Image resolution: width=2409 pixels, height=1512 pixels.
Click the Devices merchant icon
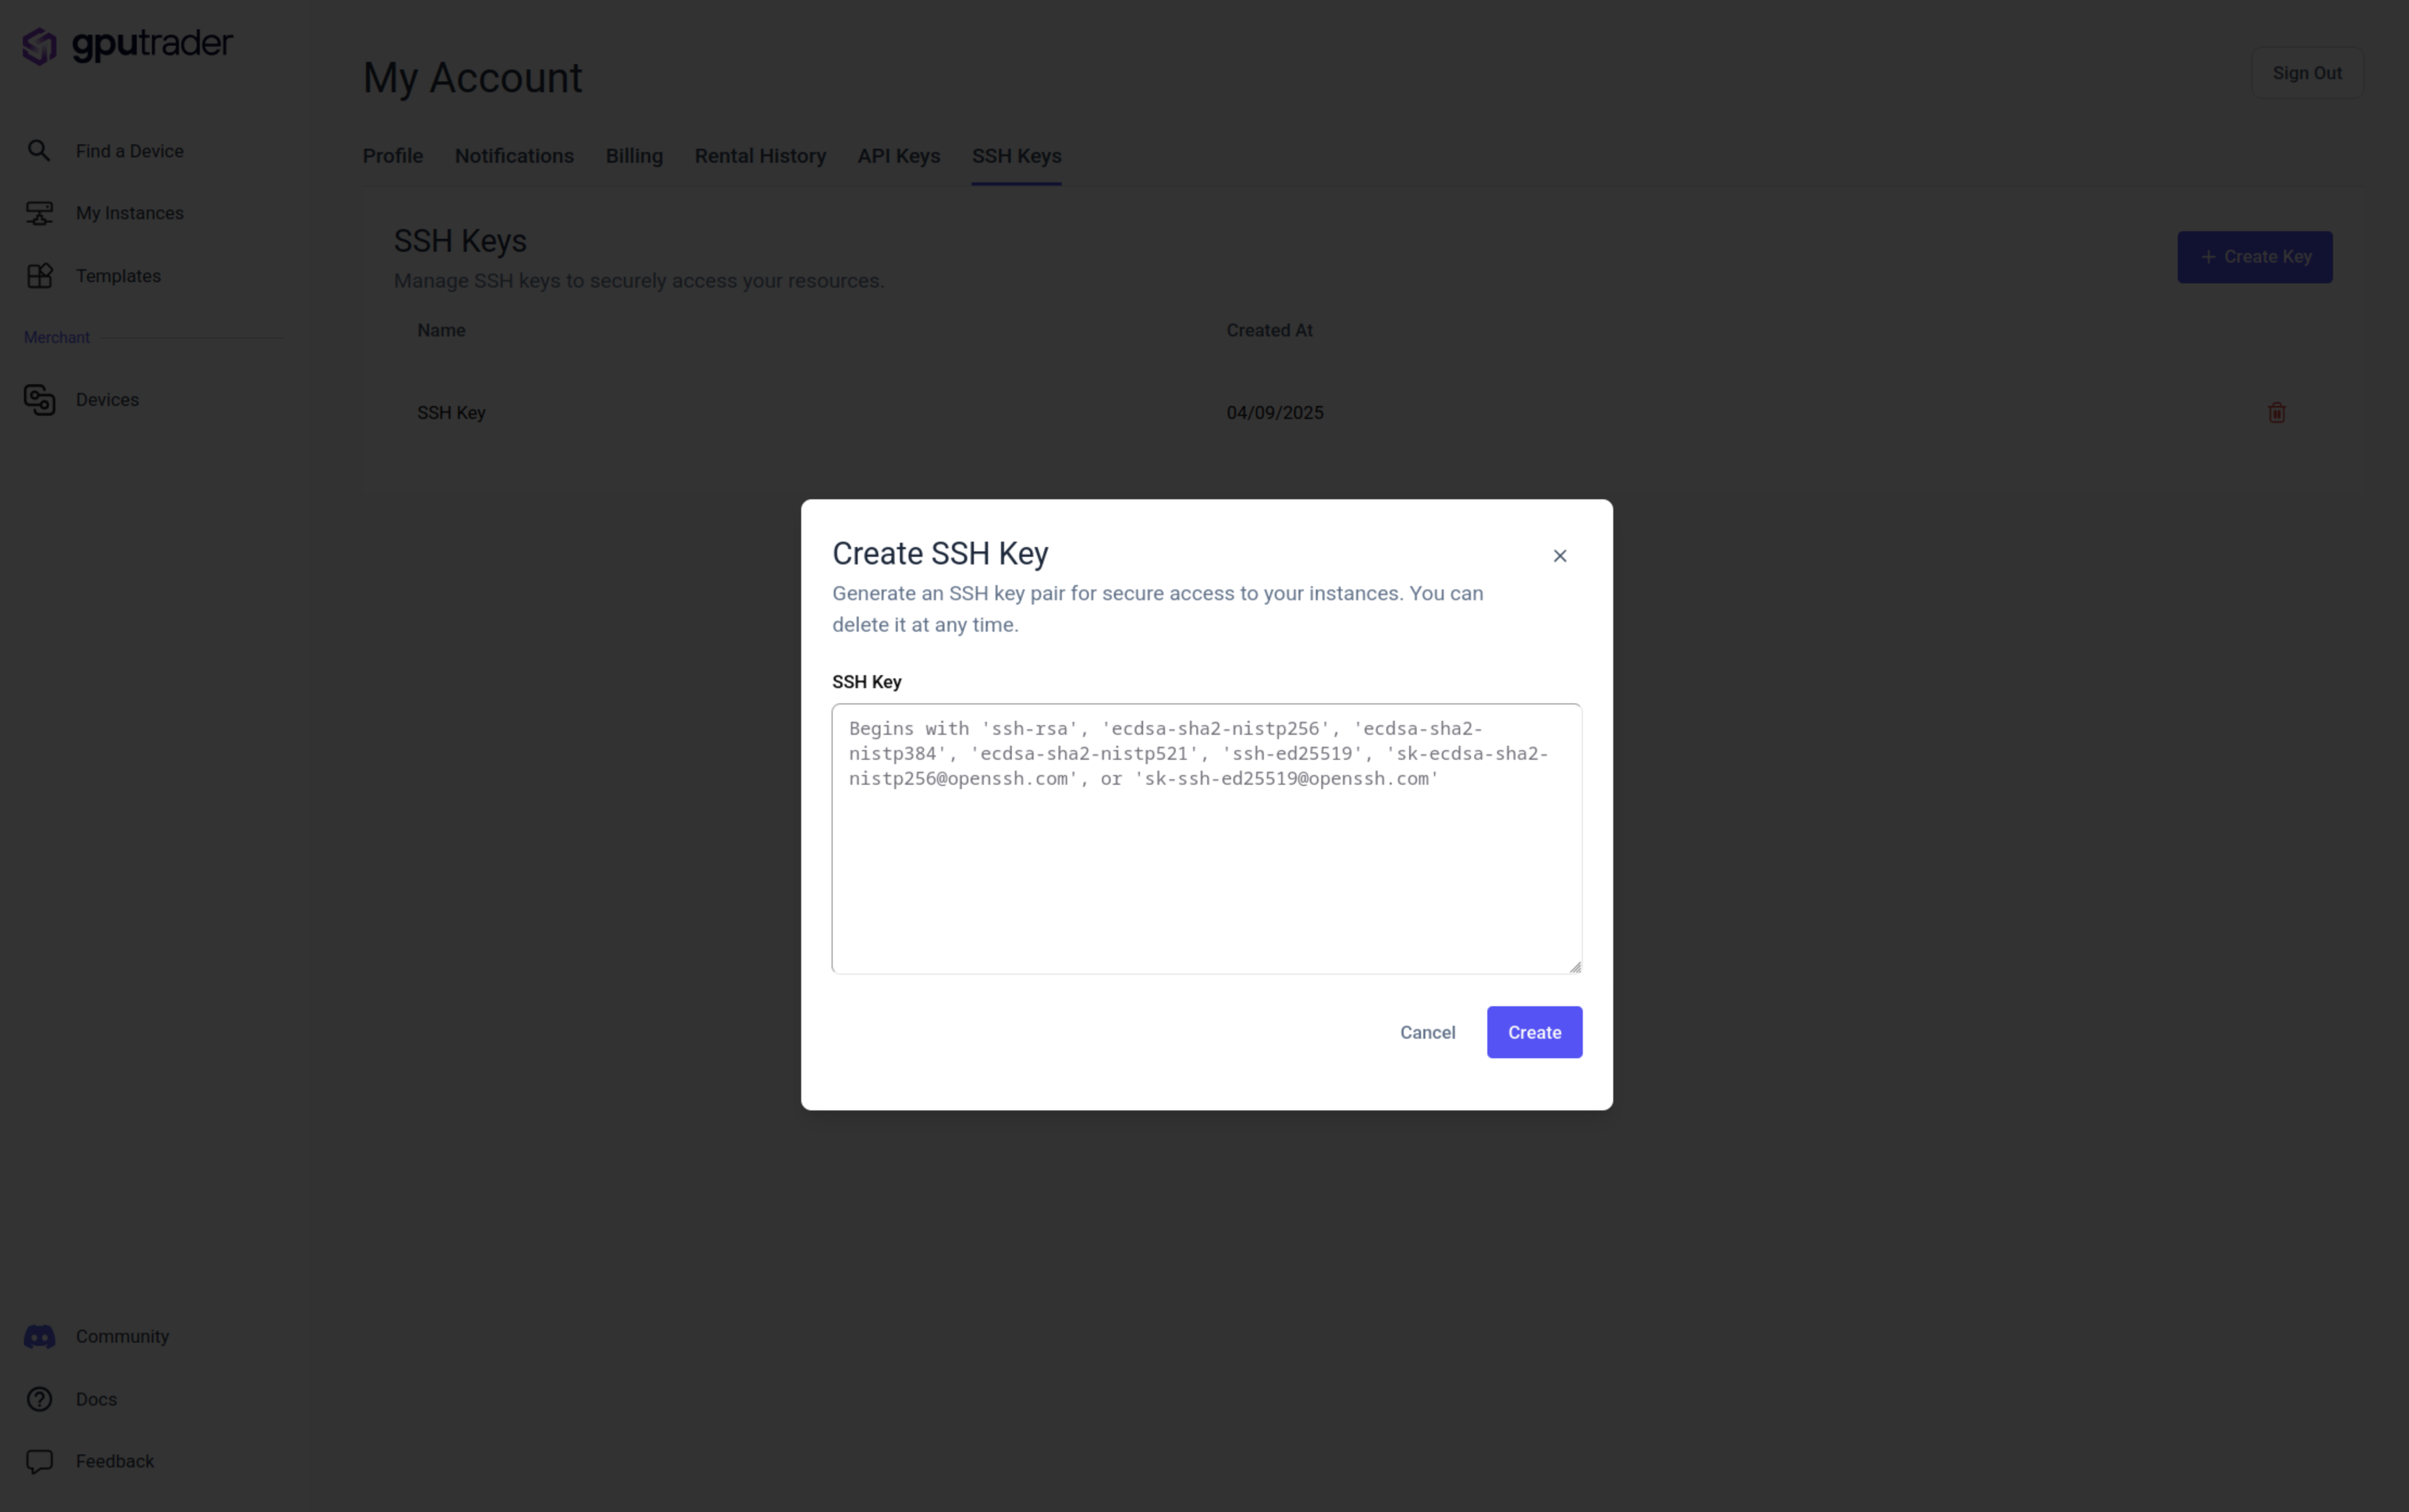tap(39, 400)
